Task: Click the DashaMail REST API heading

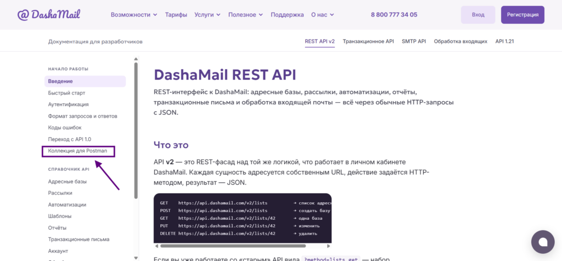Action: pyautogui.click(x=225, y=75)
